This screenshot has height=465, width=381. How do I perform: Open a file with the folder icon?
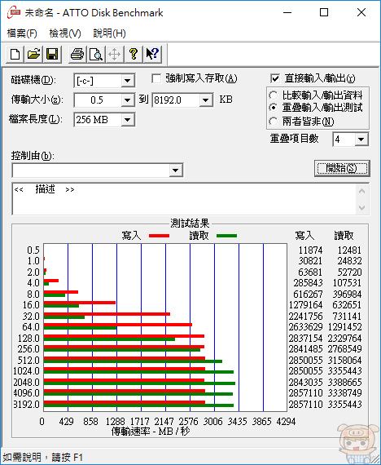click(x=33, y=55)
